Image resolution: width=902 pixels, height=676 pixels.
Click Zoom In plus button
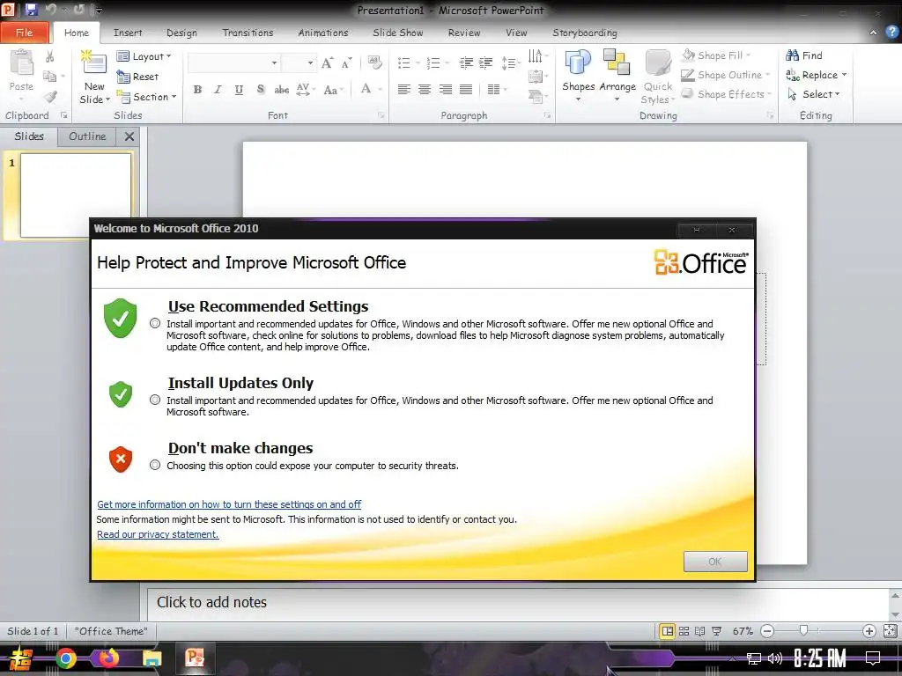click(x=869, y=631)
